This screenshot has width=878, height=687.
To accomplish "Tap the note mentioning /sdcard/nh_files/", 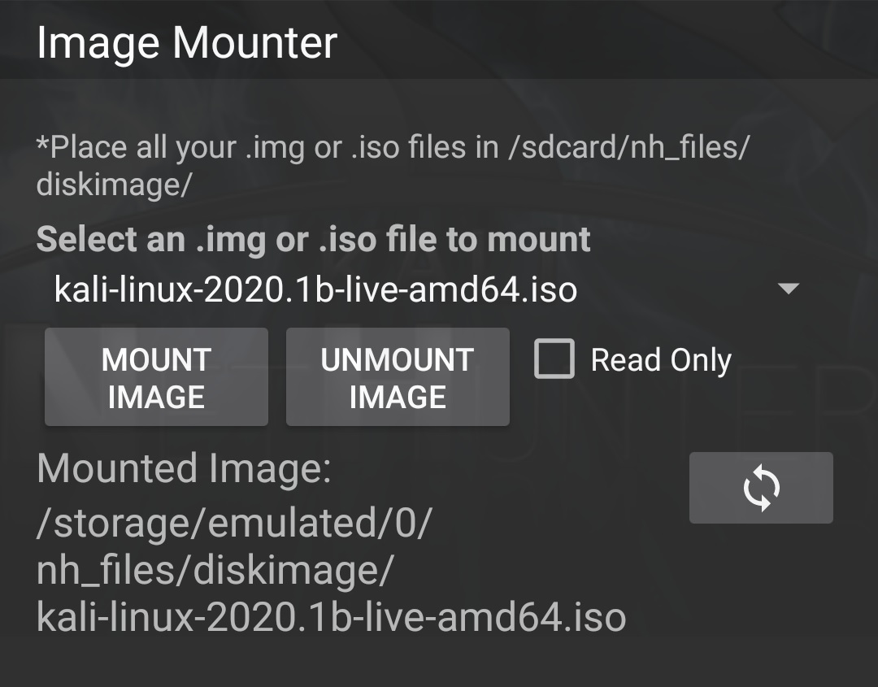I will click(392, 148).
